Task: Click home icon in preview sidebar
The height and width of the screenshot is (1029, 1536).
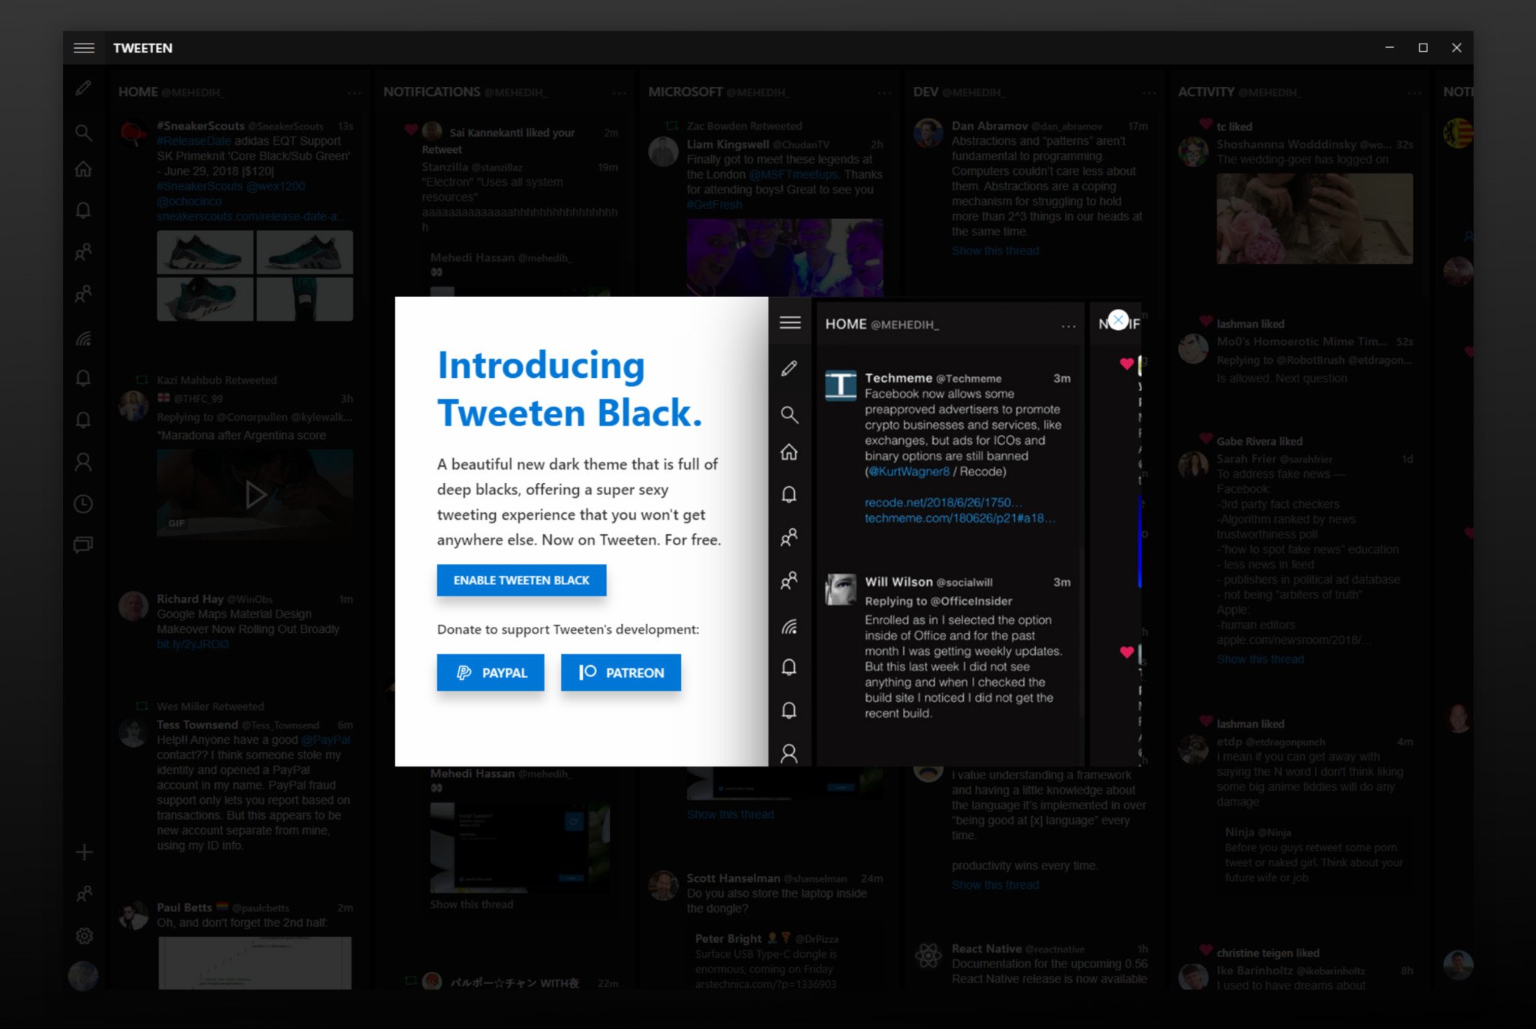Action: click(x=789, y=452)
